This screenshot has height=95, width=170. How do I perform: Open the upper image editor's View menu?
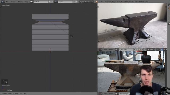[x=105, y=50]
